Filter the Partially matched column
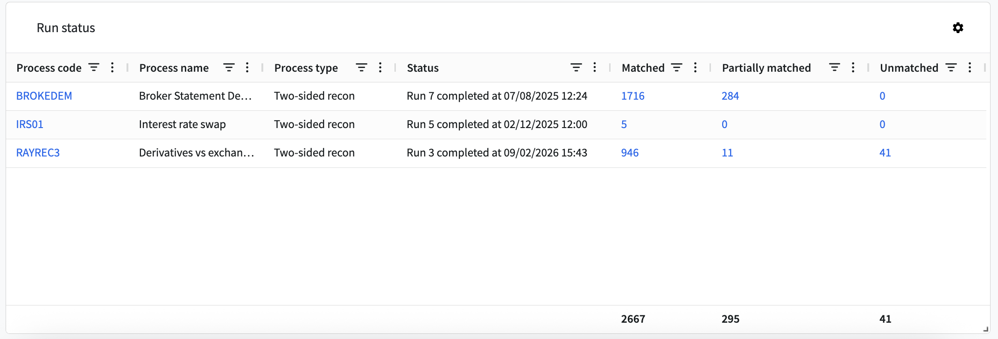 coord(835,68)
